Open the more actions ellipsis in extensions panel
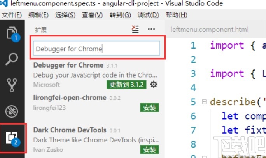266x158 pixels. [x=151, y=29]
